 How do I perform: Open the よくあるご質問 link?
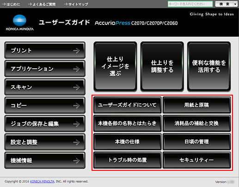[42, 4]
